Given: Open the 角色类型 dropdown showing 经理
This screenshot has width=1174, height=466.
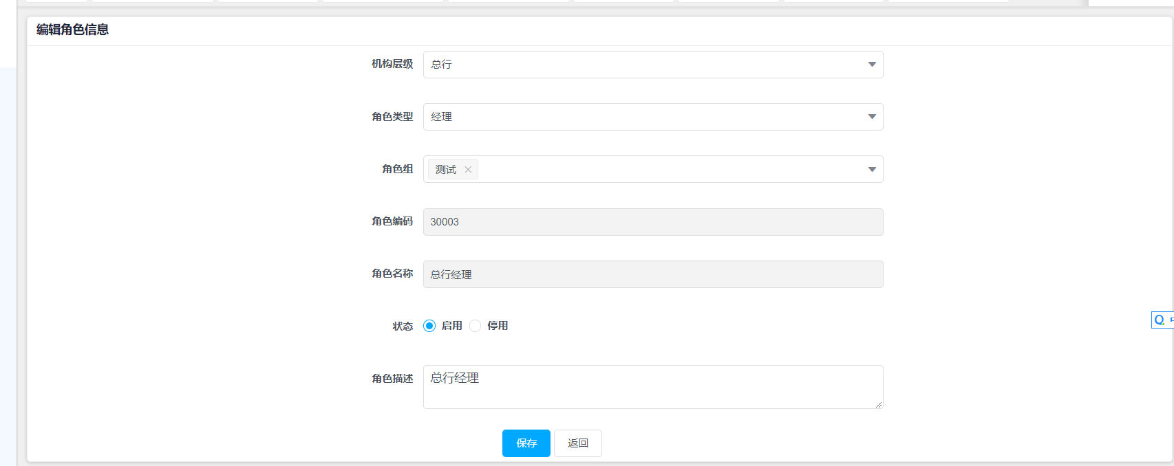Looking at the screenshot, I should 653,117.
